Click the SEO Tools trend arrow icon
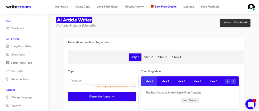 (x=8, y=71)
